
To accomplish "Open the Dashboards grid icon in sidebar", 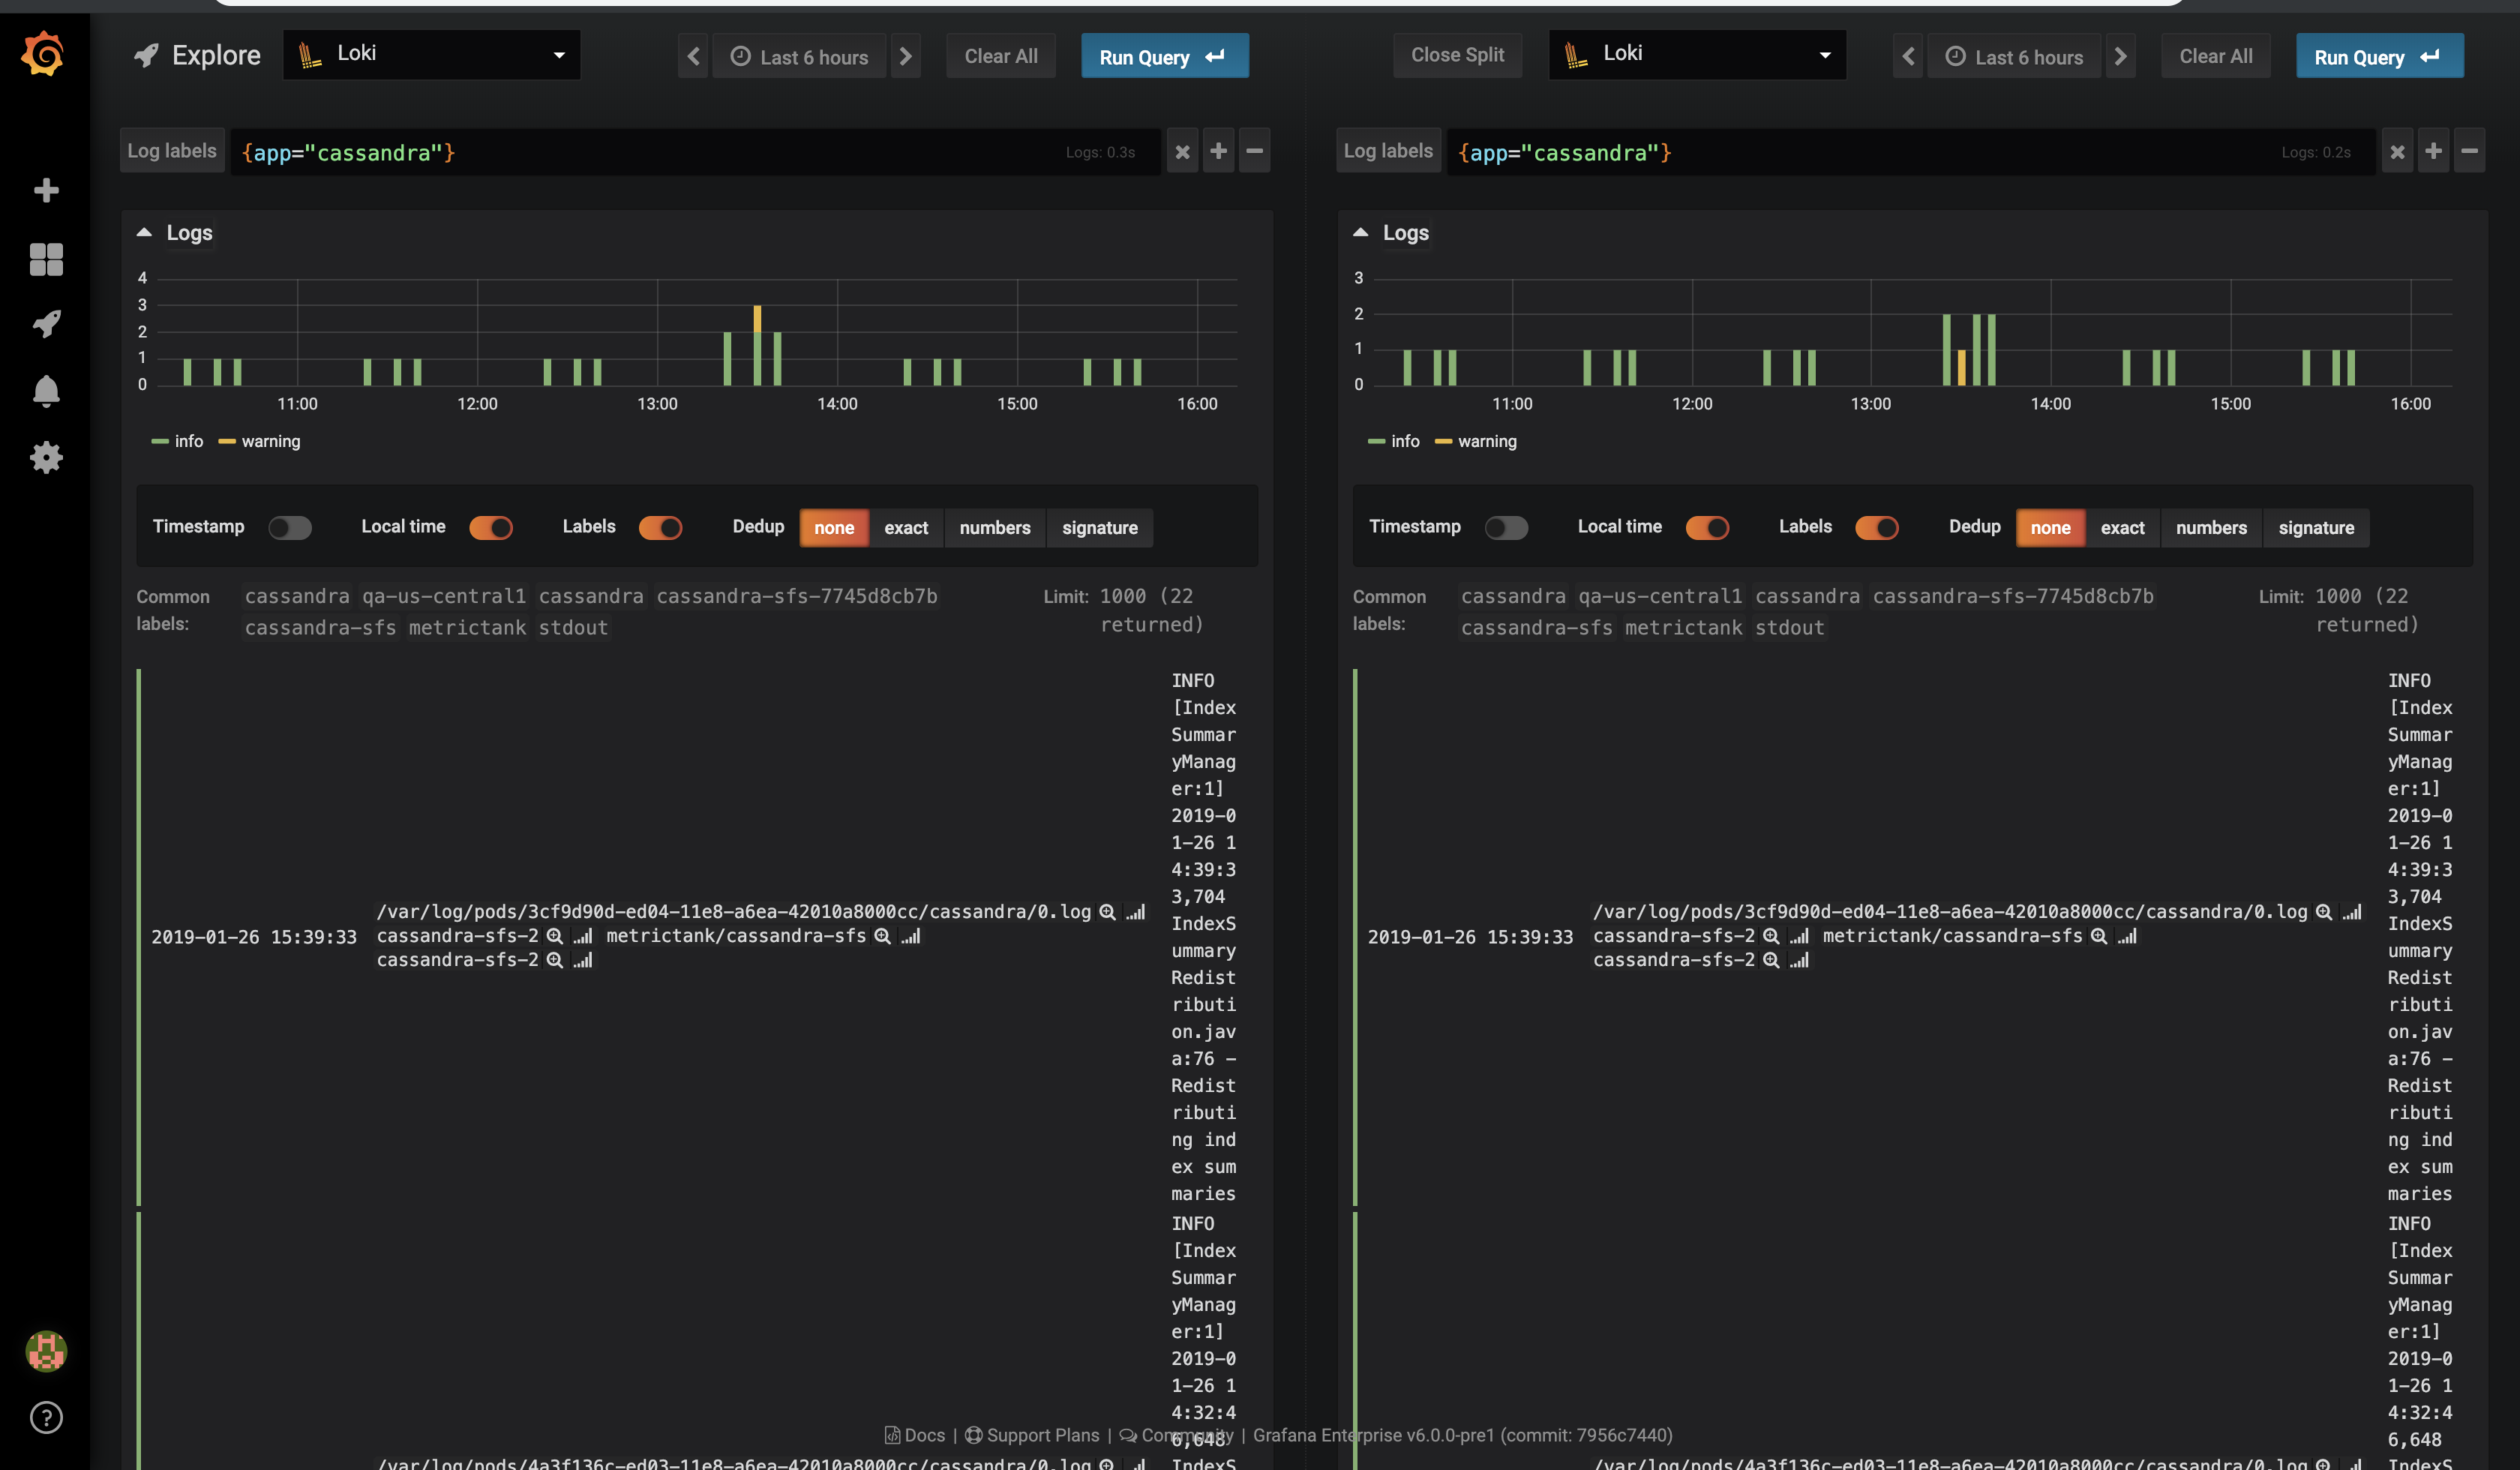I will (46, 259).
